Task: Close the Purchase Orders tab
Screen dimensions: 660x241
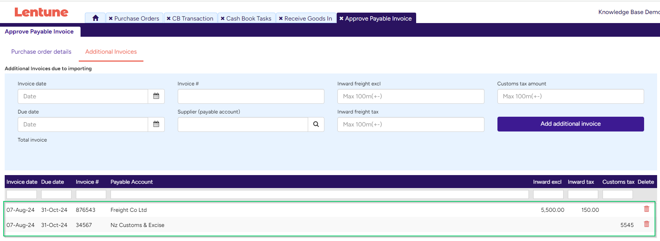Action: (x=111, y=18)
